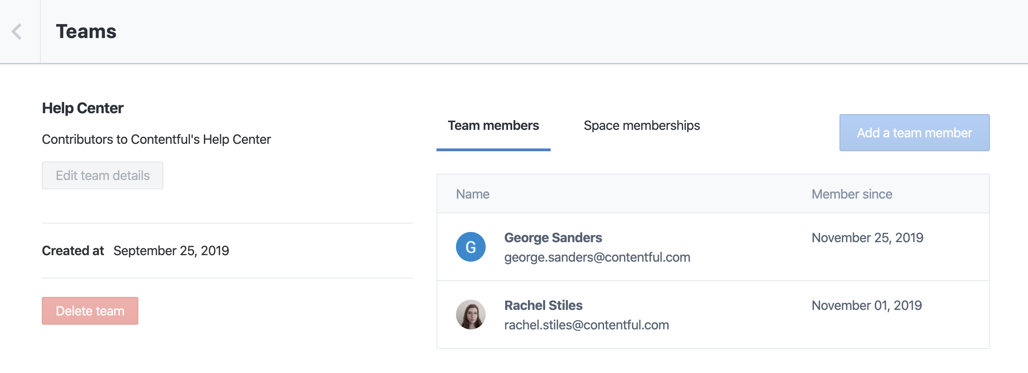Image resolution: width=1028 pixels, height=373 pixels.
Task: Click the November 25, 2019 member date
Action: click(x=867, y=238)
